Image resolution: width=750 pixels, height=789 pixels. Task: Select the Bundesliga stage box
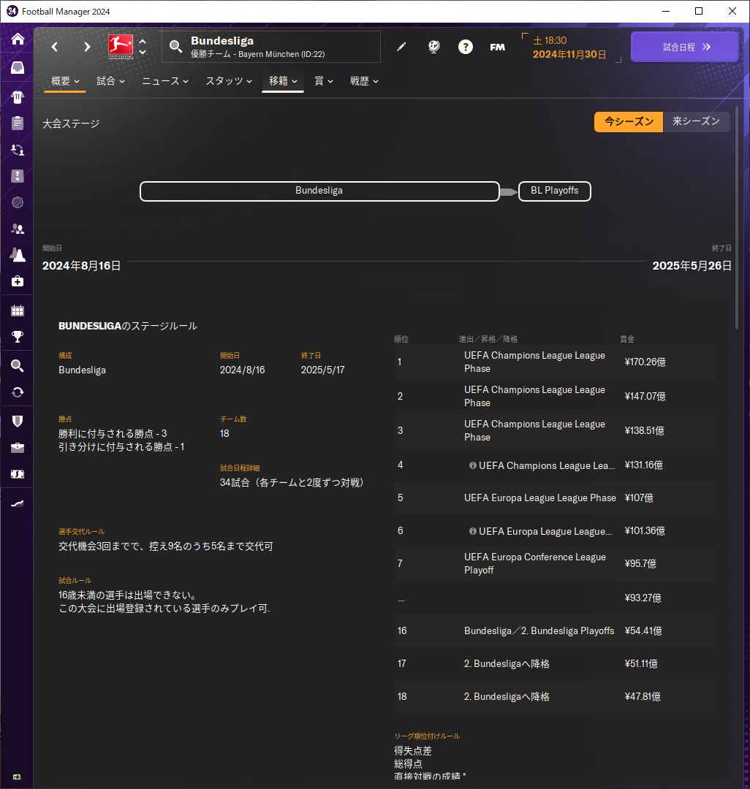(x=319, y=191)
